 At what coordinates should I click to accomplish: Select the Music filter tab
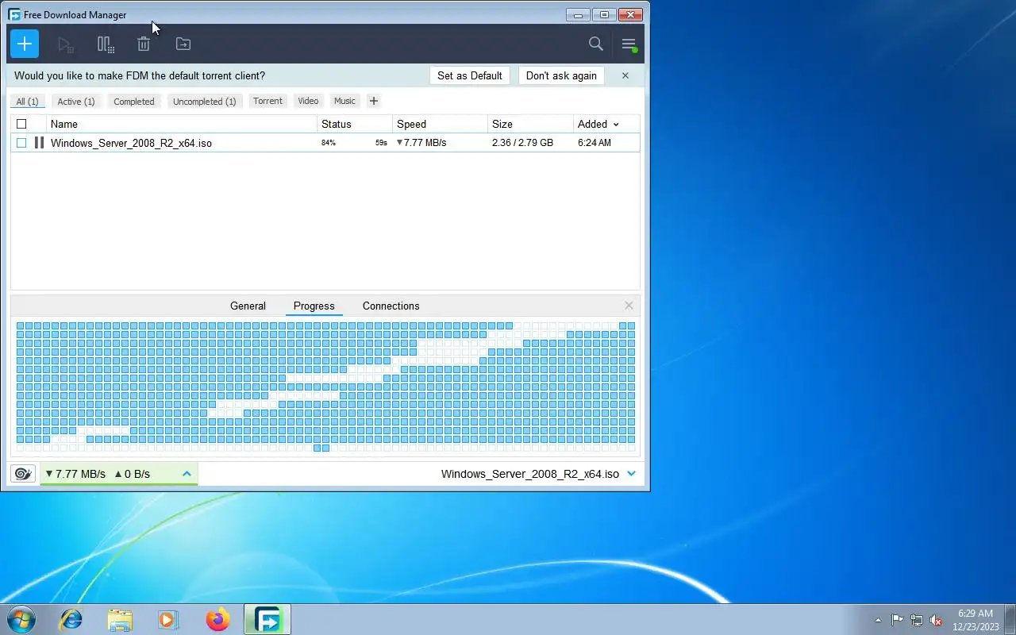coord(344,101)
